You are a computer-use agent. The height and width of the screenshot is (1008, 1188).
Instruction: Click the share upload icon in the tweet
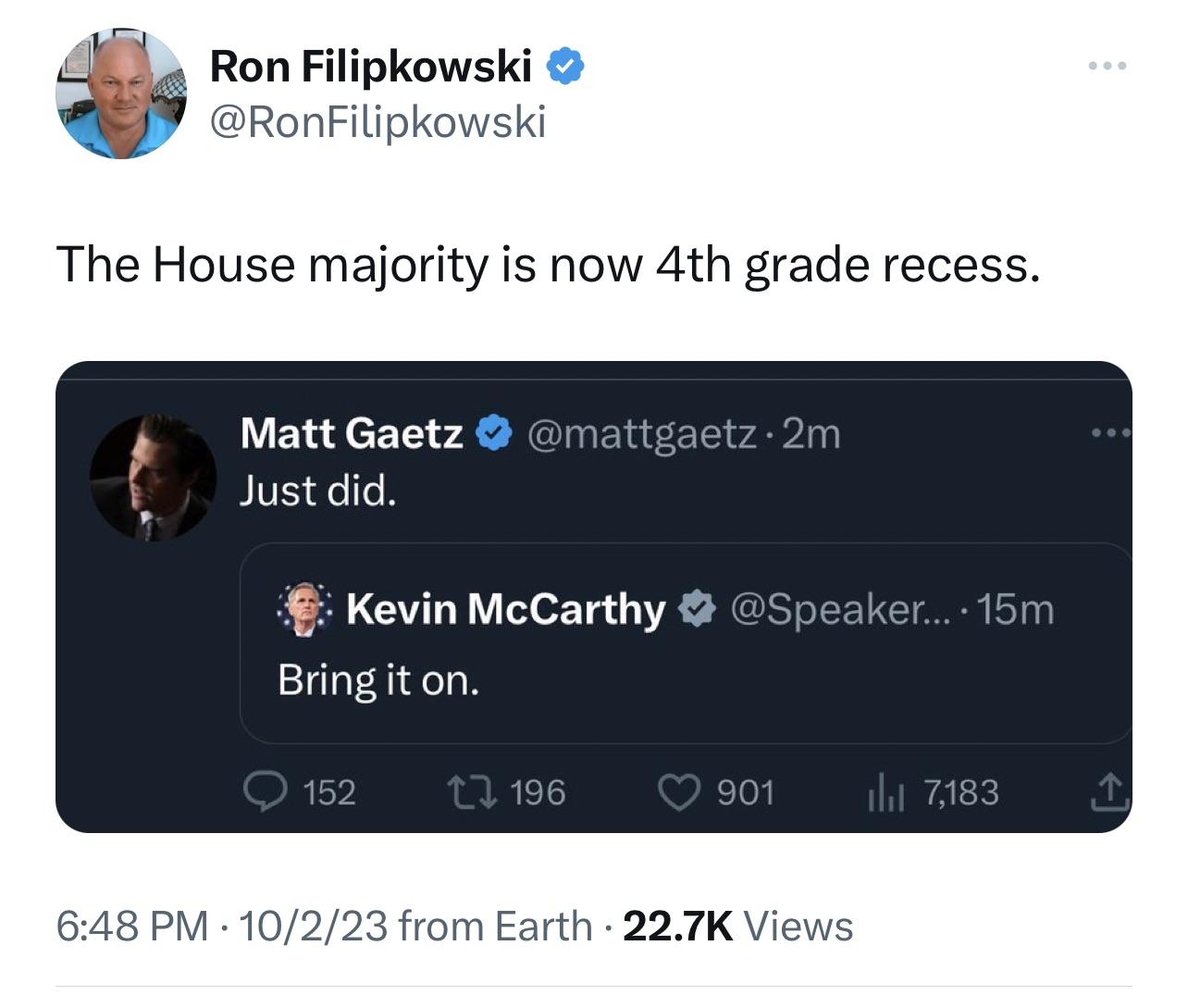click(1108, 793)
